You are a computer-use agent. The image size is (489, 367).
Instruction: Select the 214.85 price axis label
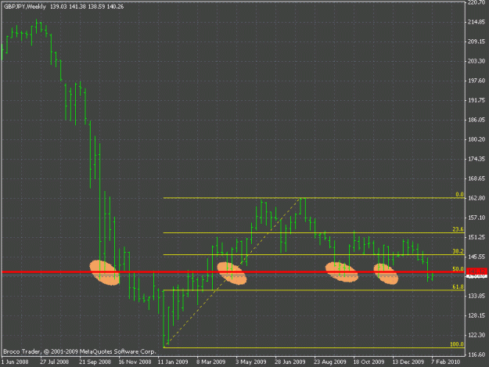pos(476,22)
